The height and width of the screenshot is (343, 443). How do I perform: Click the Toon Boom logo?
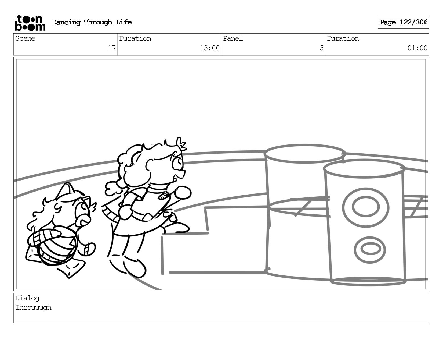click(30, 23)
